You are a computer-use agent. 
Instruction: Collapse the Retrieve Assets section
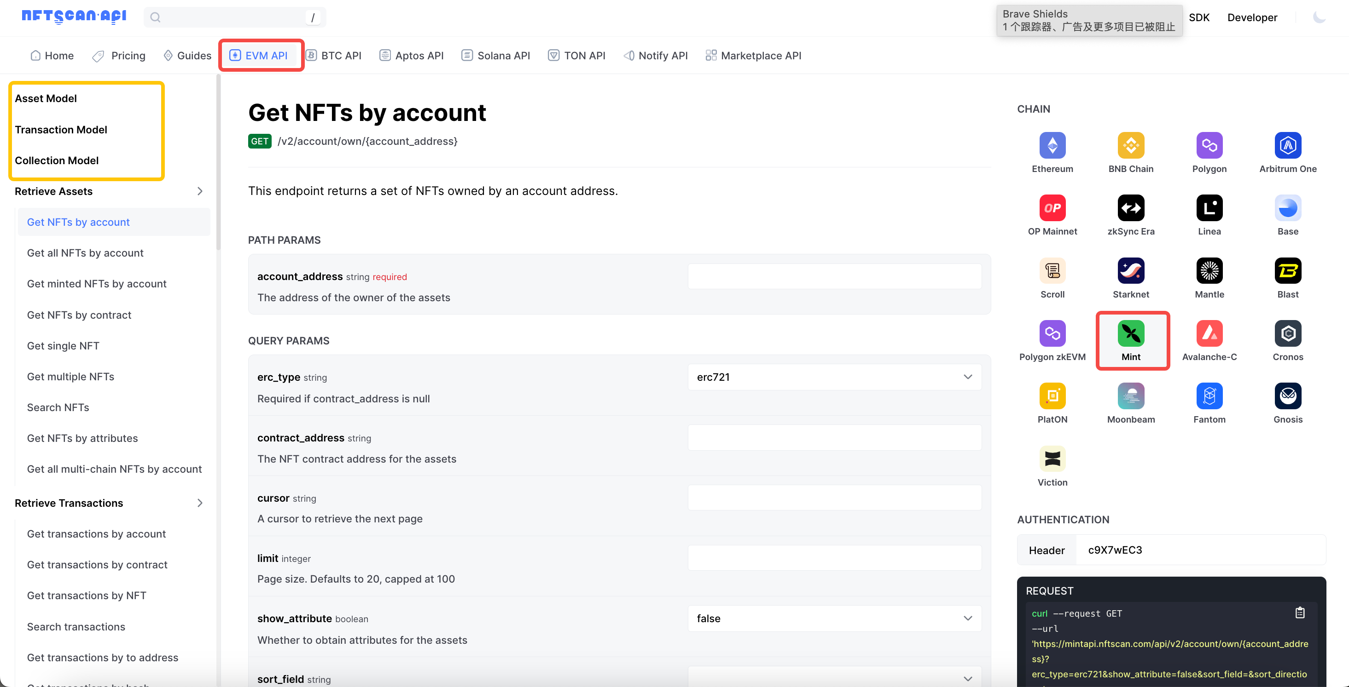199,191
